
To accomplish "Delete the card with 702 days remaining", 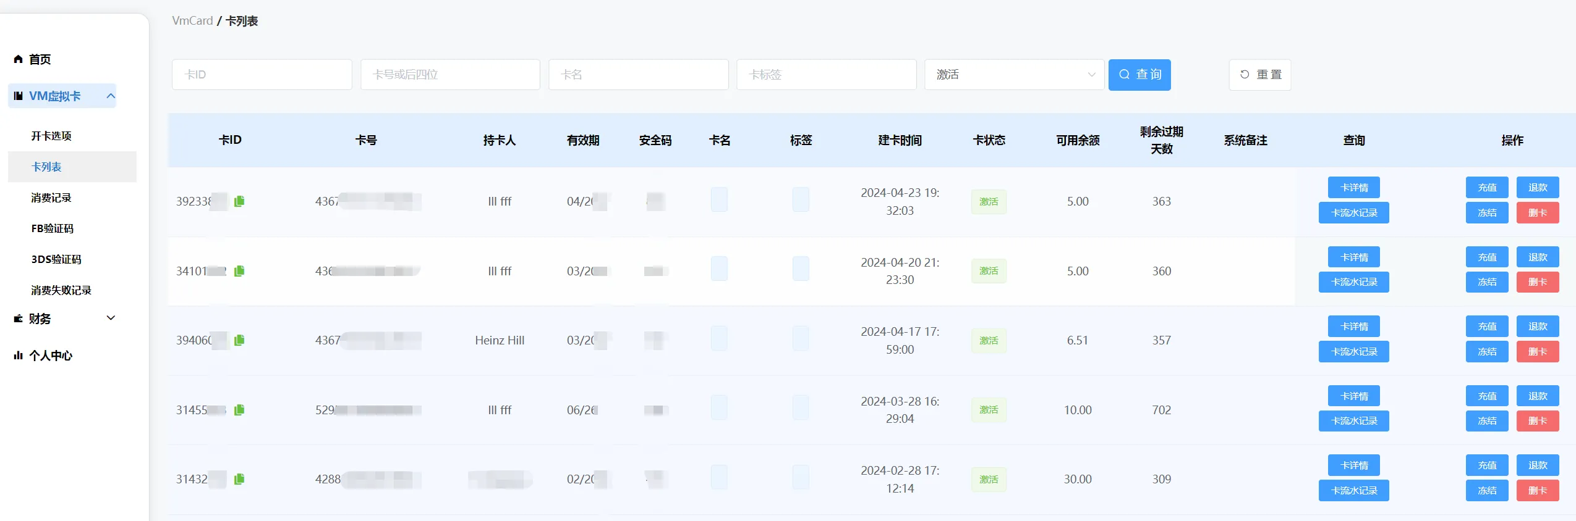I will (x=1537, y=421).
